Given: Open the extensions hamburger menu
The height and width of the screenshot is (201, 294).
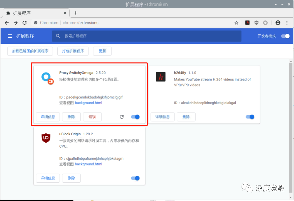Looking at the screenshot, I should point(10,36).
